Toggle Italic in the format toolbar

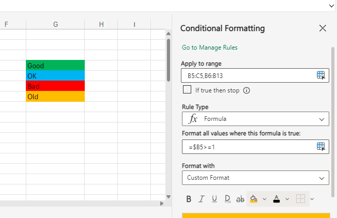point(202,199)
